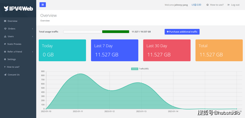Click the Settings gear icon
Image resolution: width=245 pixels, height=118 pixels.
click(x=5, y=59)
